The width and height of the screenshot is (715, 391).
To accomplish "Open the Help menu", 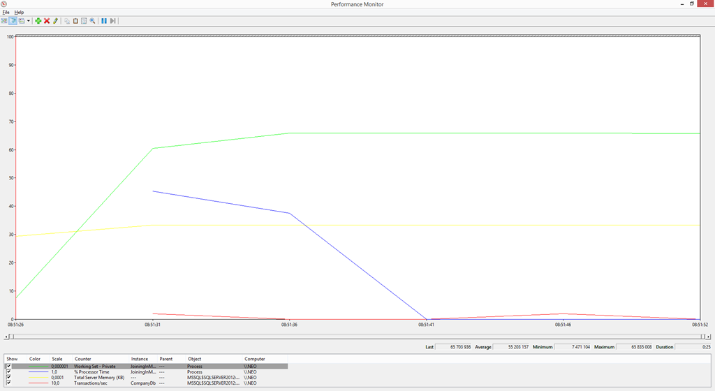I will [19, 12].
